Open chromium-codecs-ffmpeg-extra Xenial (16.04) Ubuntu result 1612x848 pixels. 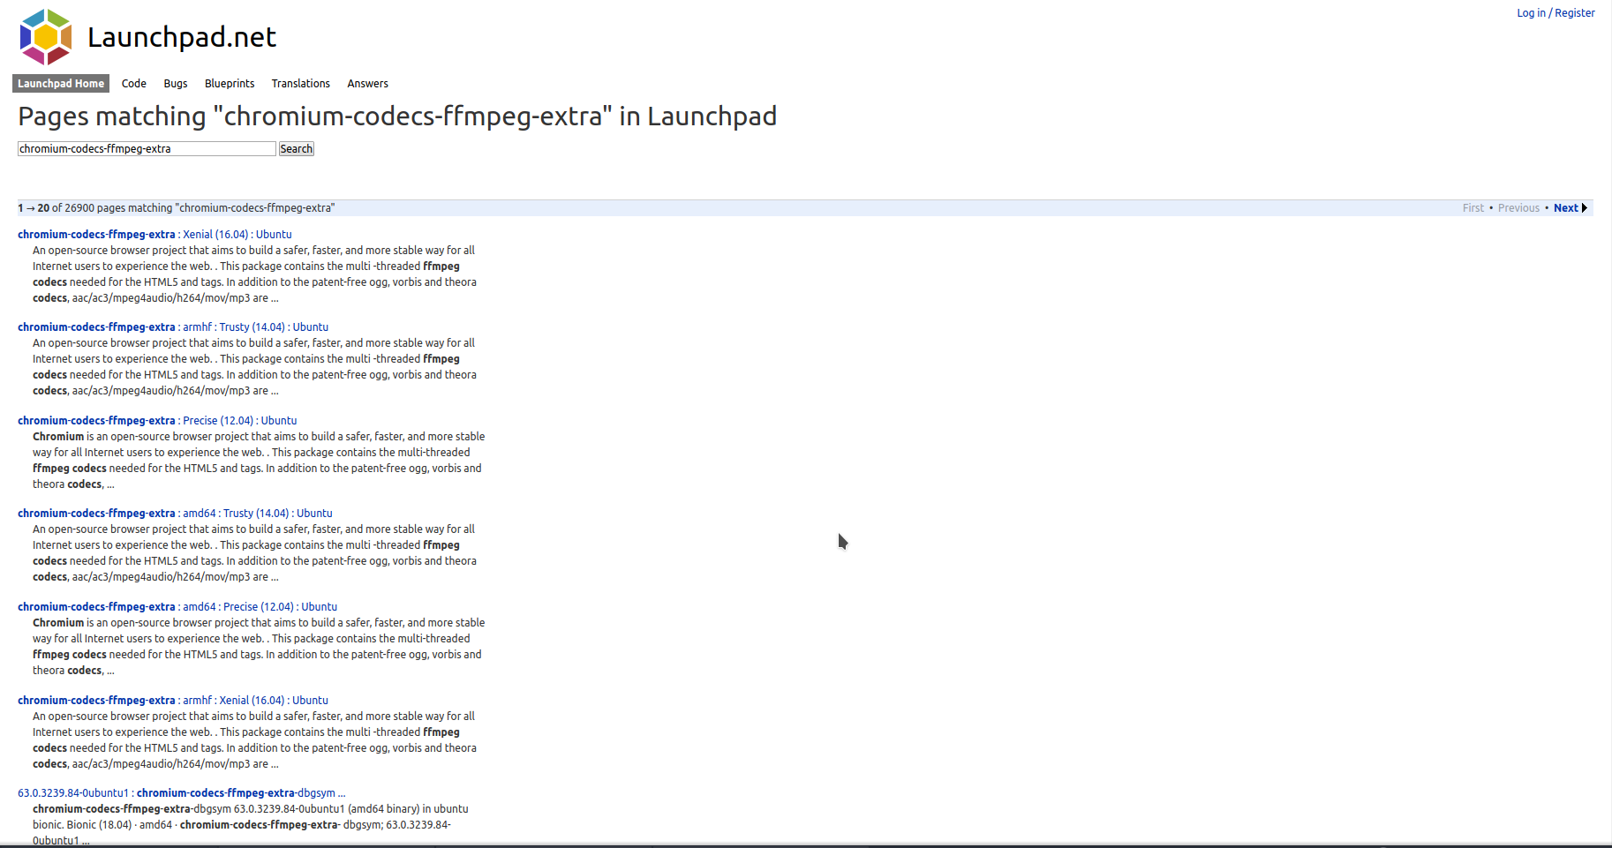(154, 235)
